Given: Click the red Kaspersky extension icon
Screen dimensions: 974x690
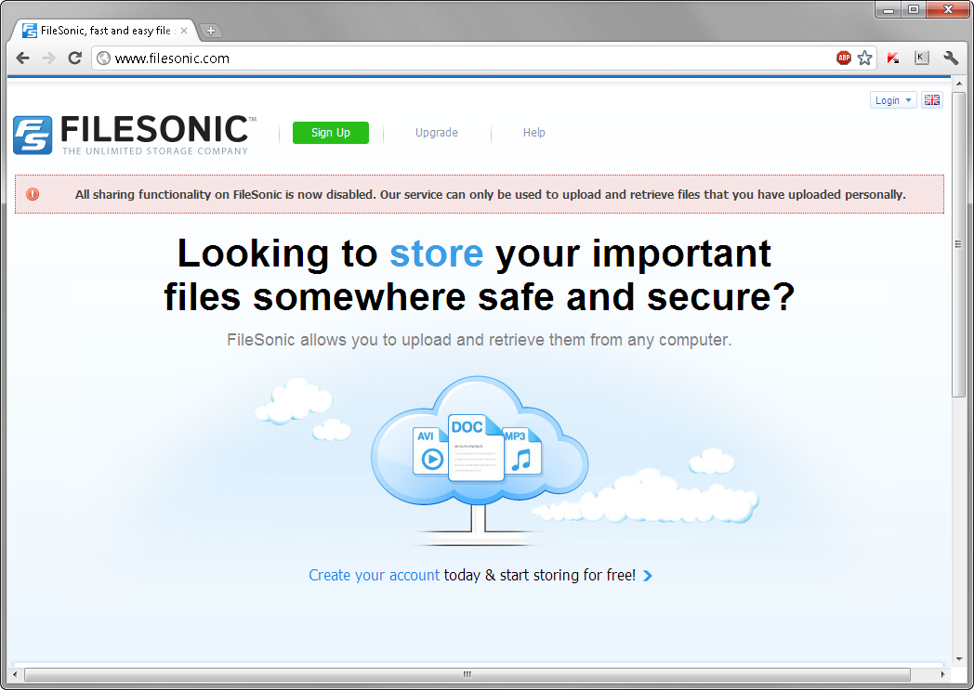Looking at the screenshot, I should pos(893,59).
